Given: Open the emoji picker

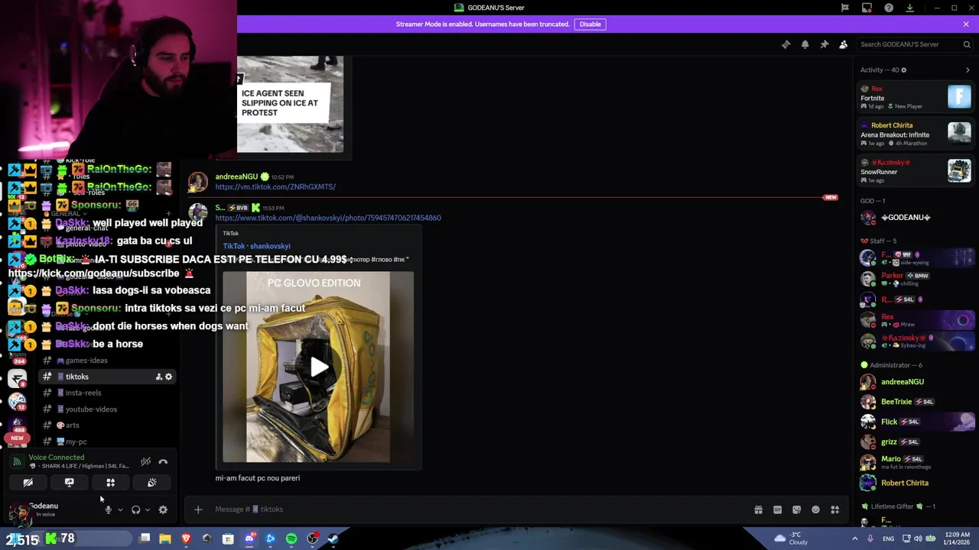Looking at the screenshot, I should 815,510.
